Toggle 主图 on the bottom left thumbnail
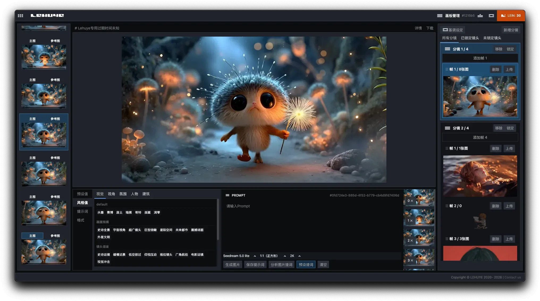Image resolution: width=540 pixels, height=301 pixels. pyautogui.click(x=32, y=236)
